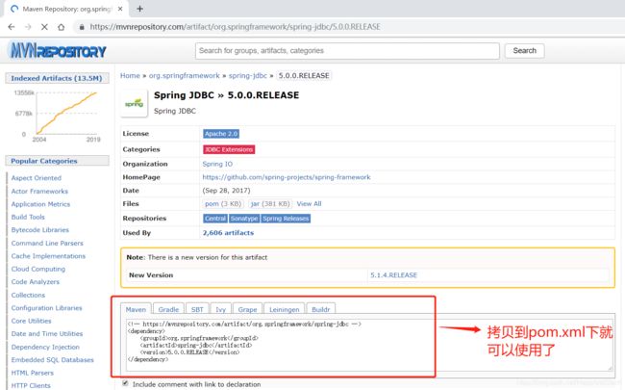The width and height of the screenshot is (625, 390).
Task: Open the spring-framework GitHub homepage link
Action: pos(287,177)
